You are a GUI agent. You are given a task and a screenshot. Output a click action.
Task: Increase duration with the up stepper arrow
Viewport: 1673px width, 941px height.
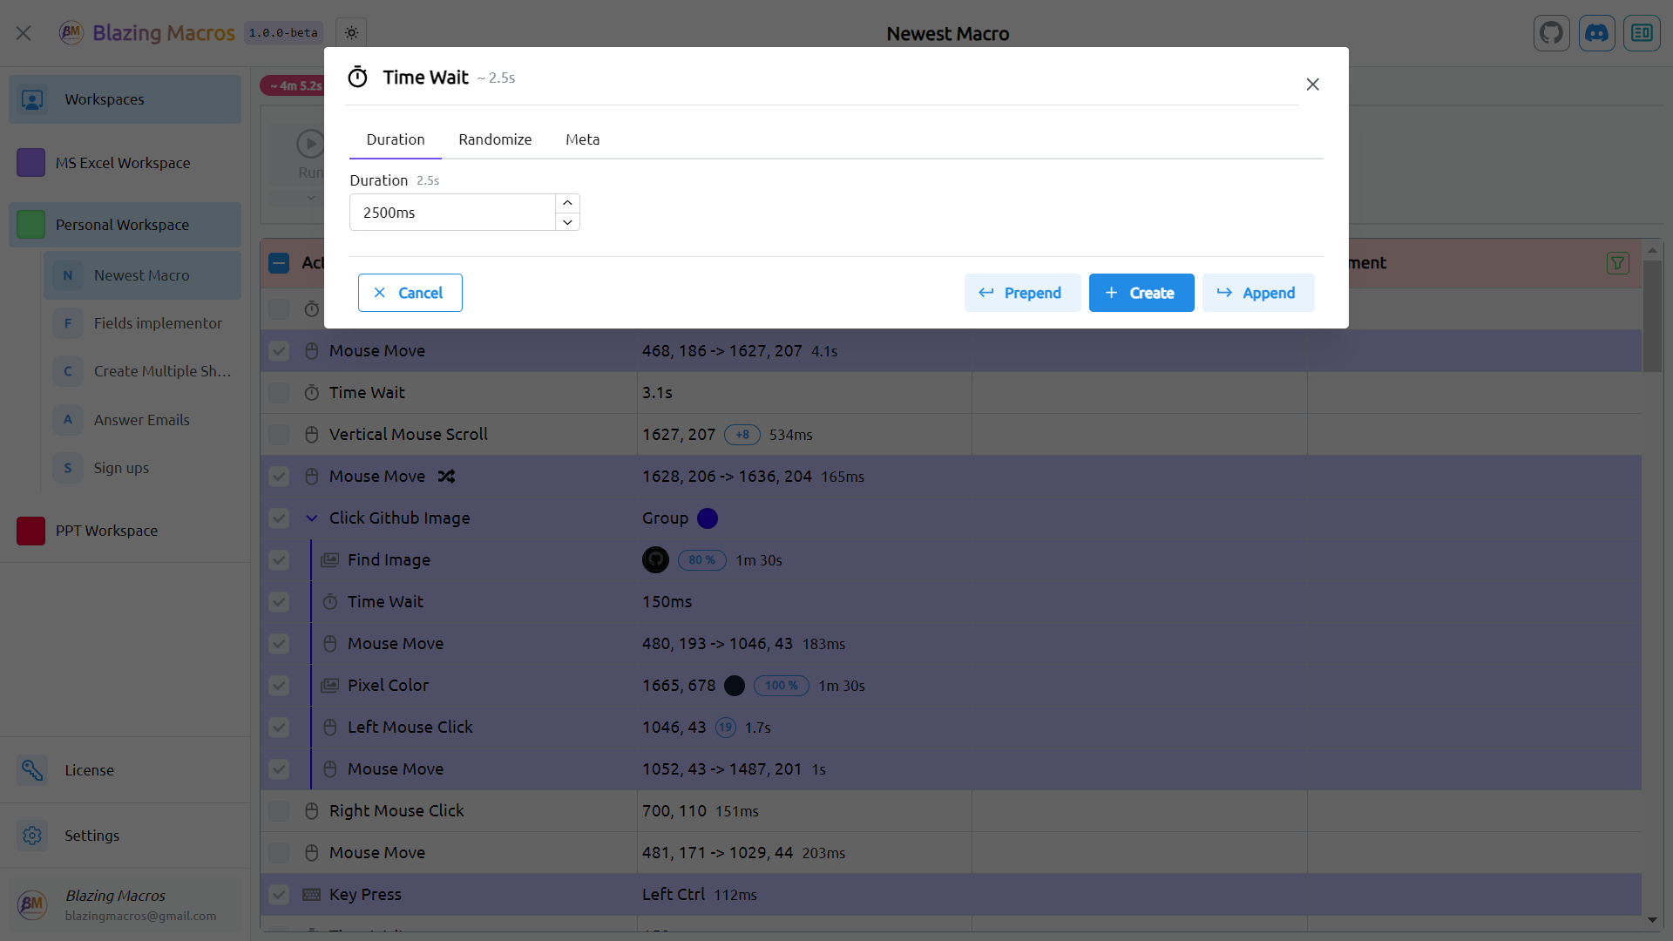coord(567,203)
